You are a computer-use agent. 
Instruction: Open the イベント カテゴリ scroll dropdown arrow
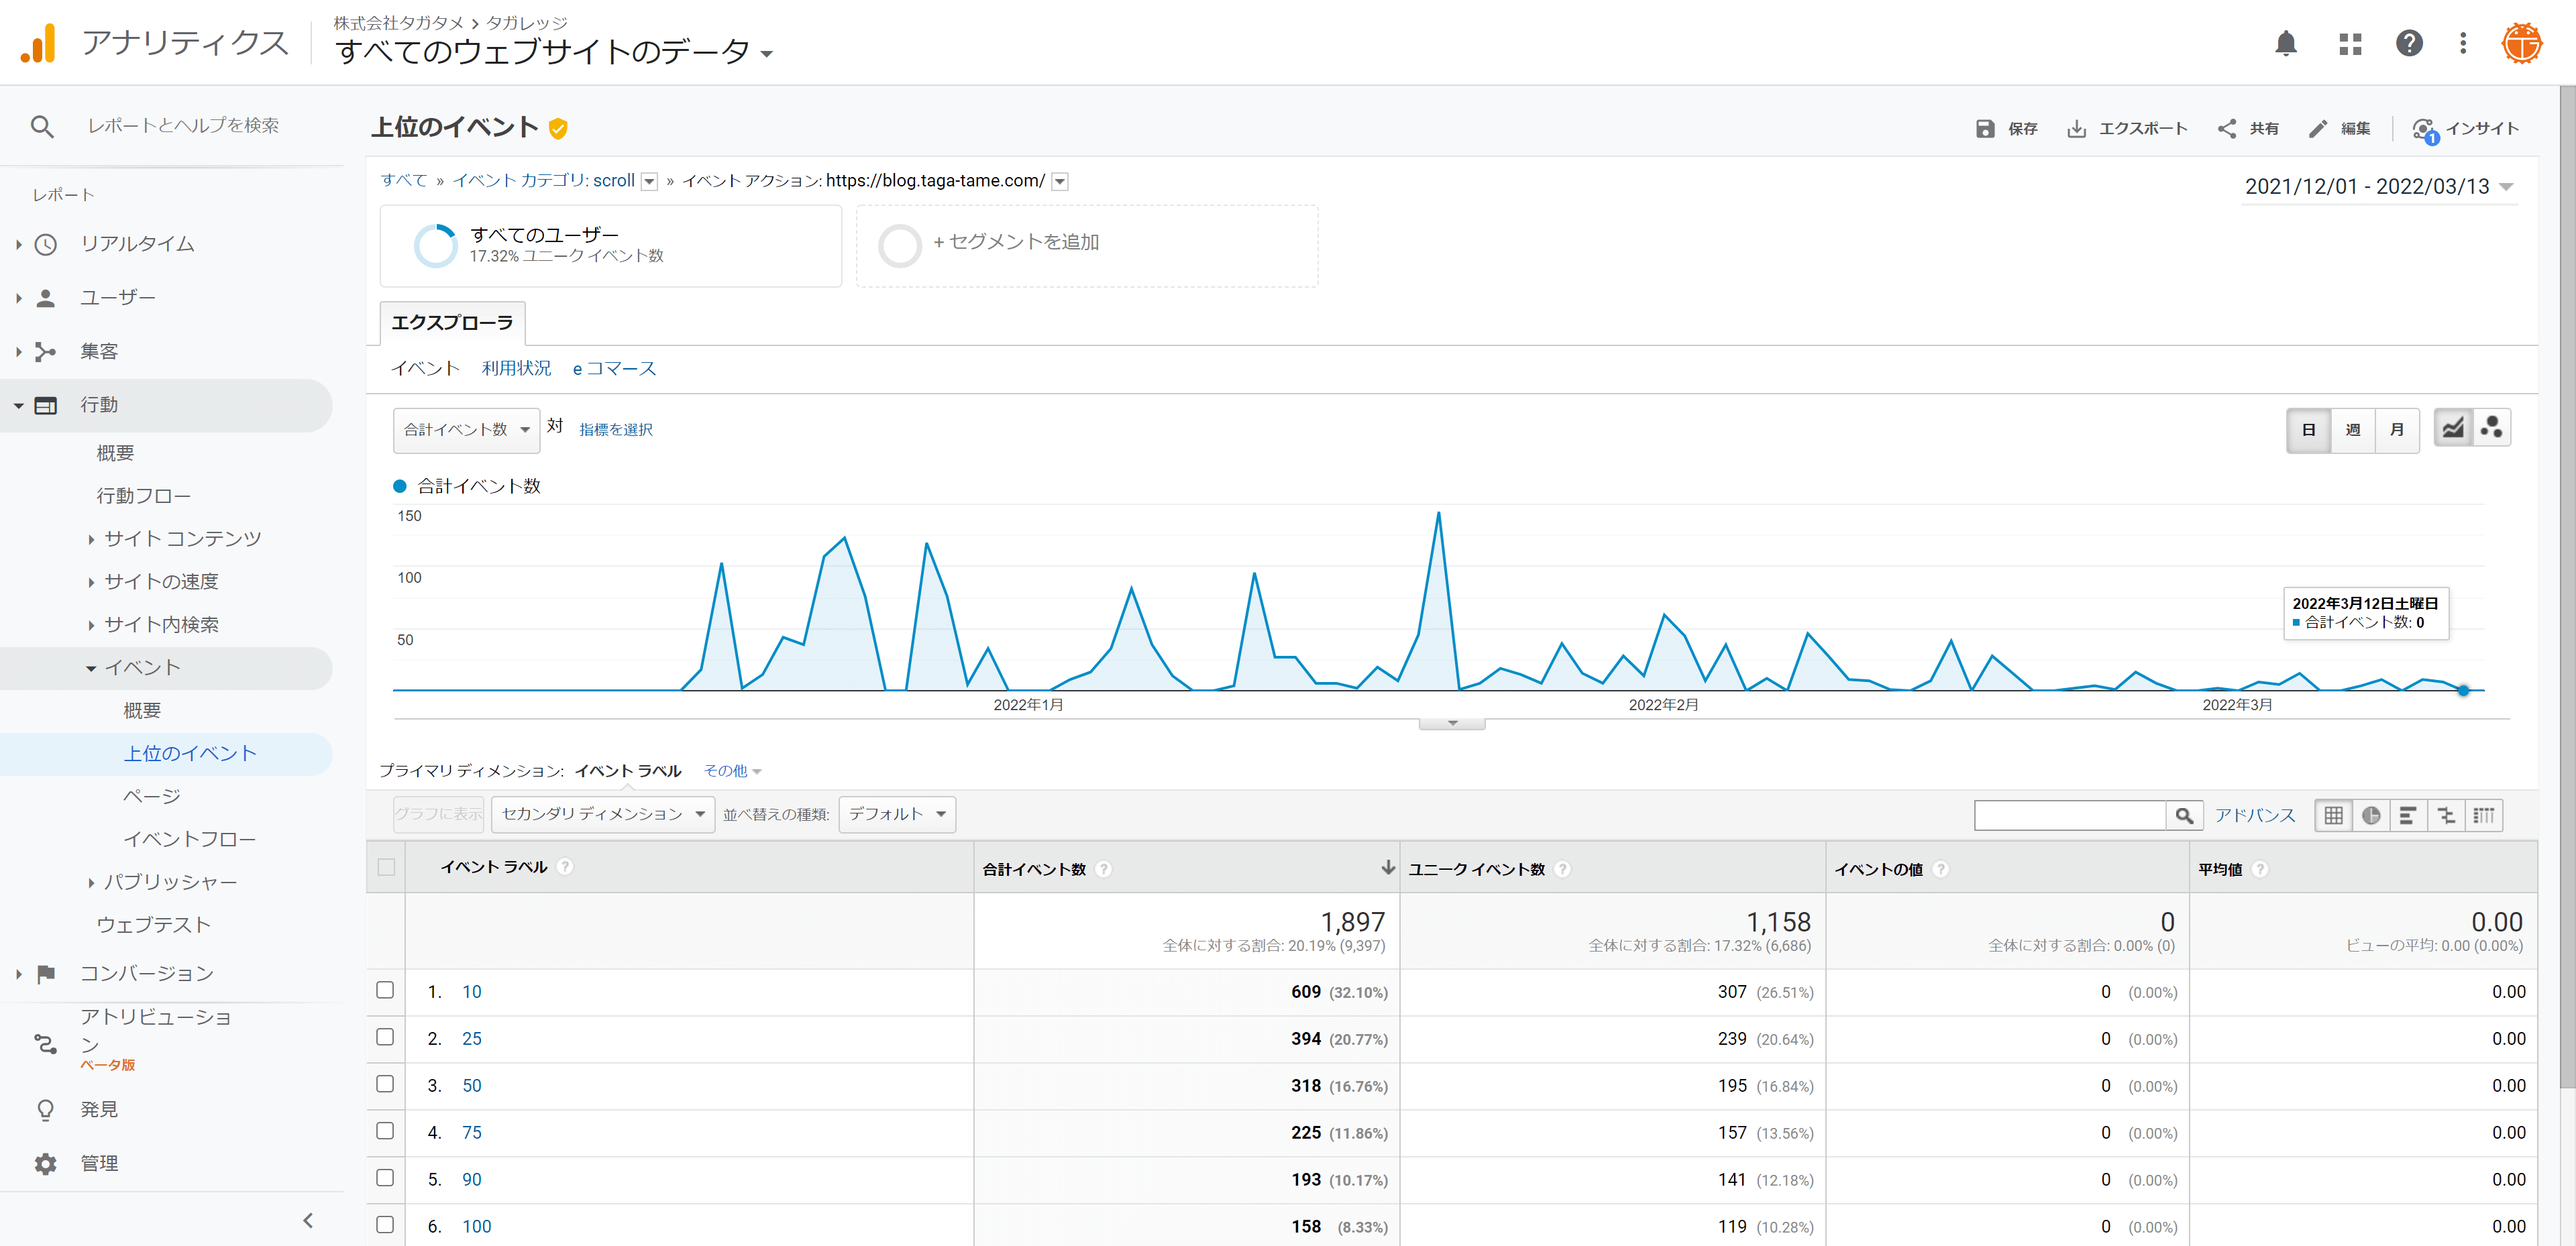649,182
